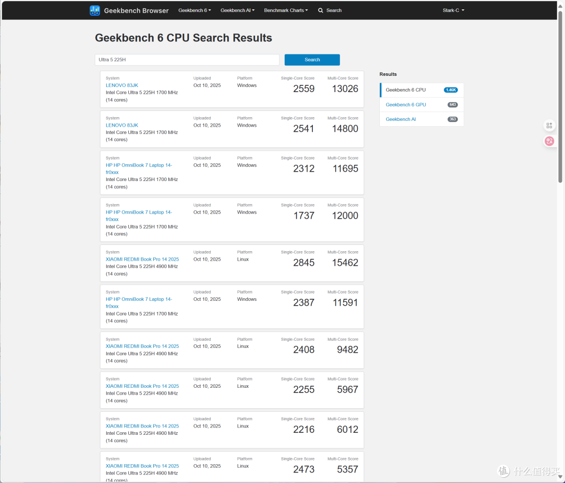Click the pink translate floating side icon
The image size is (565, 483).
click(x=549, y=141)
